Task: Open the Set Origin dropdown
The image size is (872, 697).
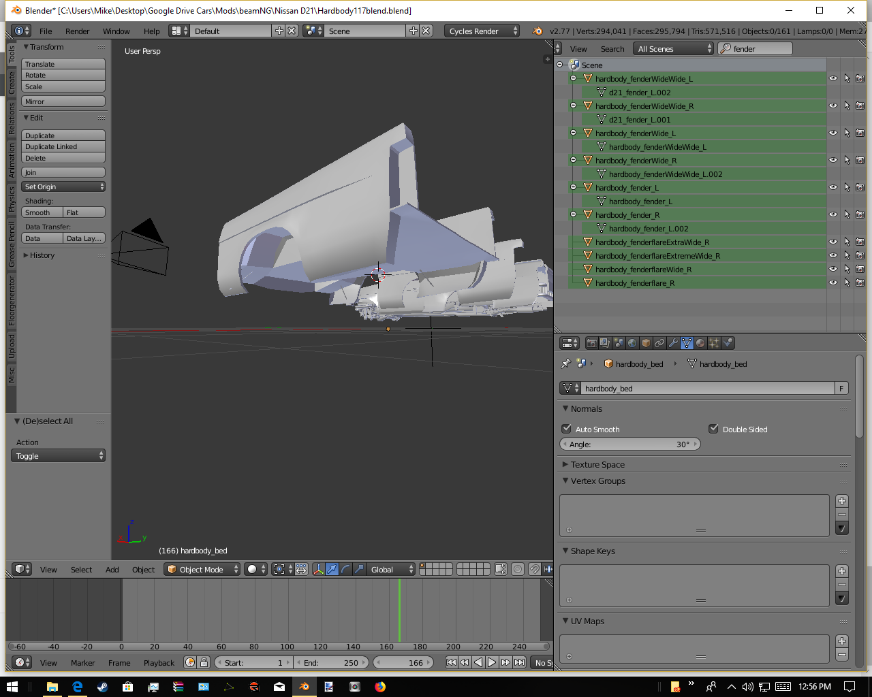Action: click(x=63, y=187)
